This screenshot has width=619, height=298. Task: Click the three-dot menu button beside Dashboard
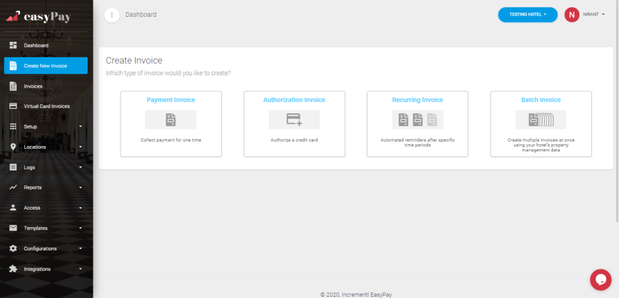coord(112,15)
